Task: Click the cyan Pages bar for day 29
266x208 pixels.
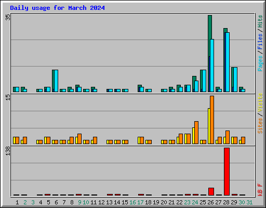Action: tap(235, 80)
